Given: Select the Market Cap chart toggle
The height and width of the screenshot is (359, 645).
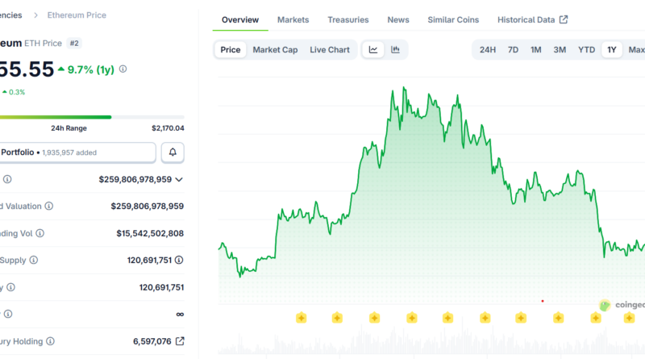Looking at the screenshot, I should 275,50.
